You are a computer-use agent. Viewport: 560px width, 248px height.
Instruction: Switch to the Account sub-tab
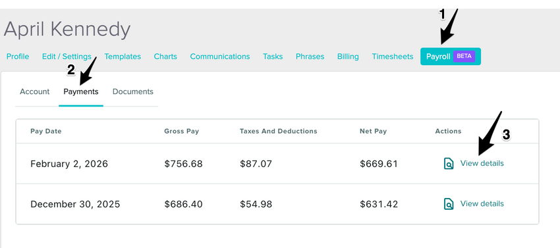(35, 91)
